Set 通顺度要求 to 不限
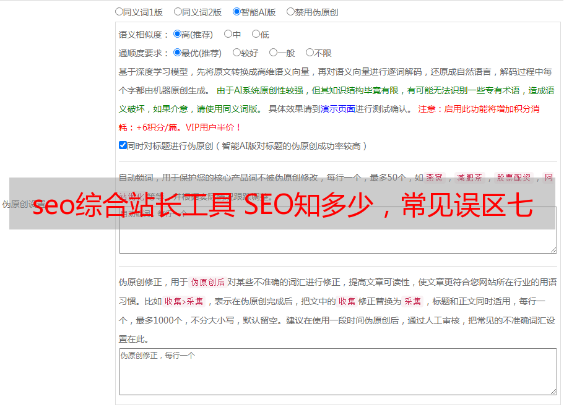Viewport: 564px width, 407px height. tap(310, 53)
